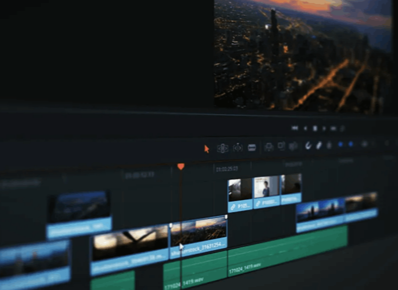Jump to last frame in viewer transport
The width and height of the screenshot is (398, 290).
333,128
